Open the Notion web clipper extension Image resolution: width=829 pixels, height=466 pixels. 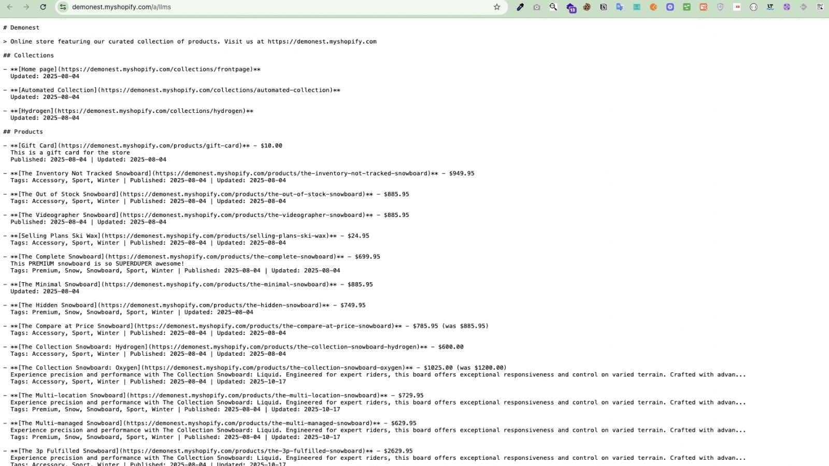604,7
